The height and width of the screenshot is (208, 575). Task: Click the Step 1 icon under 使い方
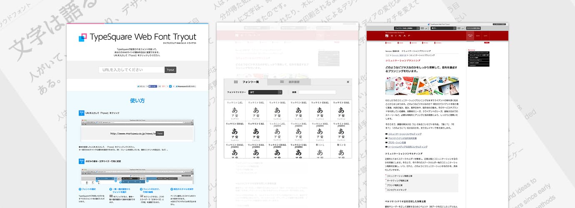81,113
